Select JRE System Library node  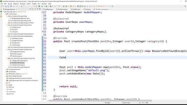(x=18, y=74)
